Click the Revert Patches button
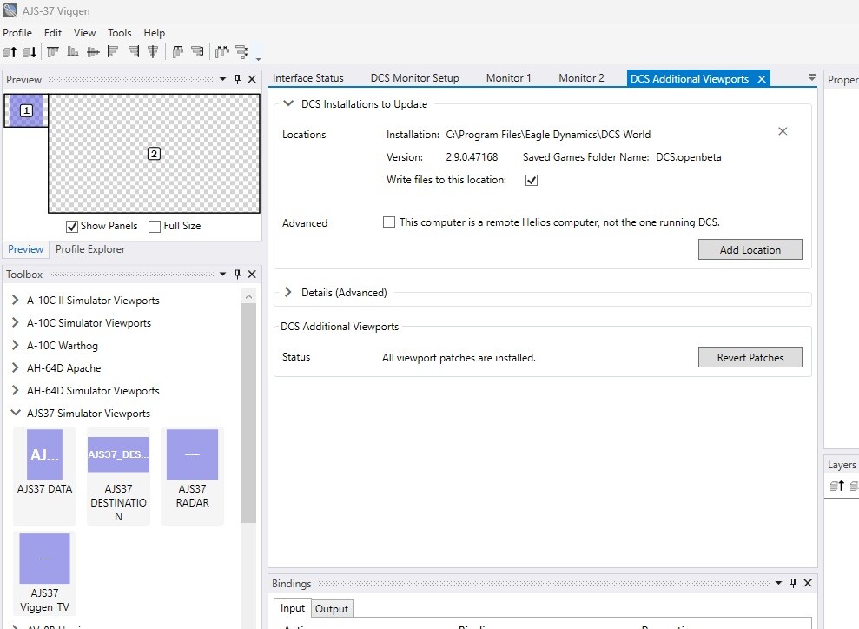The width and height of the screenshot is (859, 629). (750, 358)
